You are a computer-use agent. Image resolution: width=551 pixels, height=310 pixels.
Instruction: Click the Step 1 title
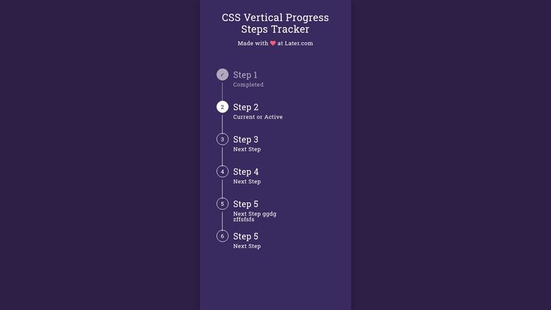pyautogui.click(x=245, y=75)
